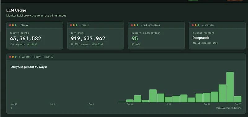
Task: Click the red dot on the ./subscriptions card
Action: tap(132, 25)
